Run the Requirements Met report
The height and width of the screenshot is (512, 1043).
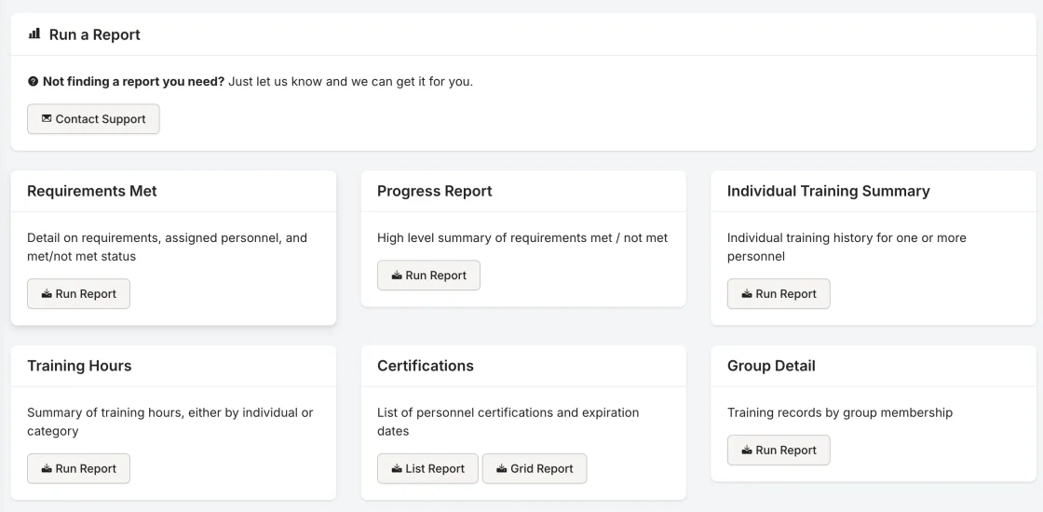pyautogui.click(x=78, y=294)
